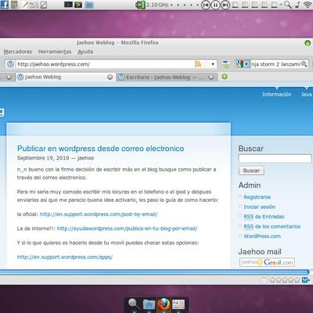This screenshot has height=313, width=313.
Task: Click the Buscar button in the sidebar
Action: 251,171
